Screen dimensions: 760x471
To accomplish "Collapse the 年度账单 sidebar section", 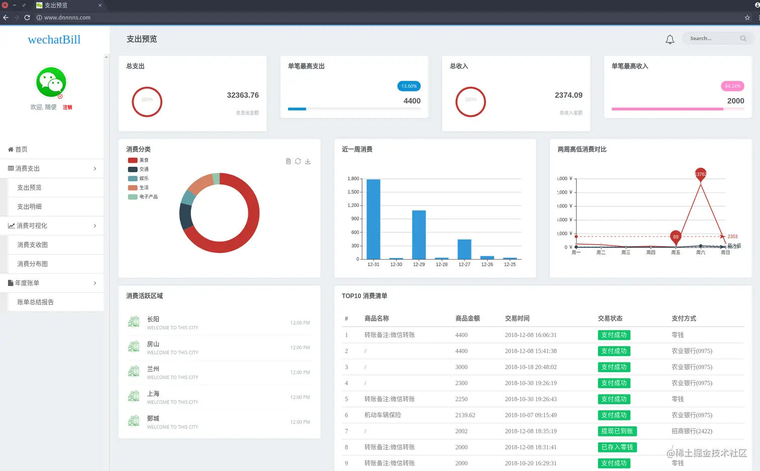I will [52, 283].
